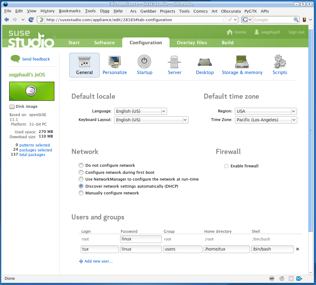Viewport: 316px width, 285px height.
Task: Reload the current page
Action: coord(31,20)
